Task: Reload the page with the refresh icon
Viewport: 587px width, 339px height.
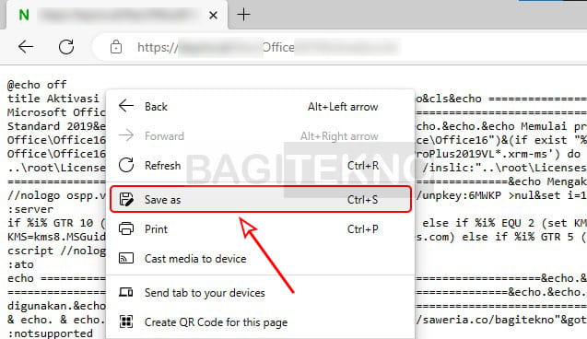Action: (x=66, y=47)
